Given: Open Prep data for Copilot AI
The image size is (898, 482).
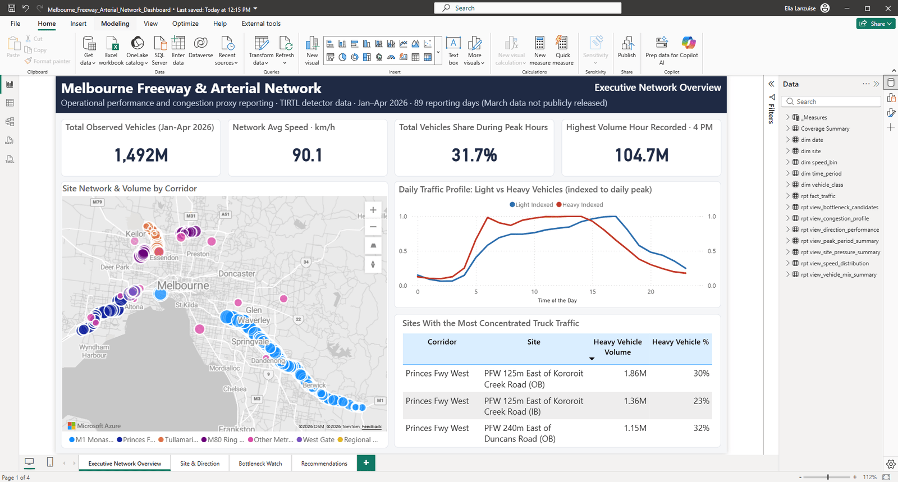Looking at the screenshot, I should (662, 51).
